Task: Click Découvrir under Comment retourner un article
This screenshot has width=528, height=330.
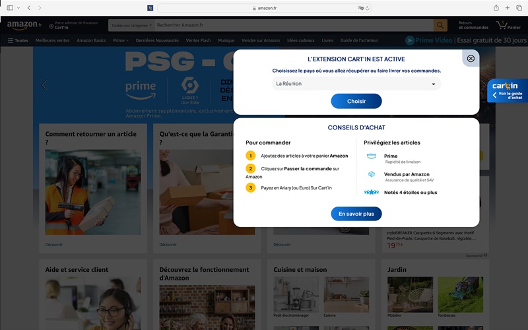Action: pyautogui.click(x=54, y=244)
